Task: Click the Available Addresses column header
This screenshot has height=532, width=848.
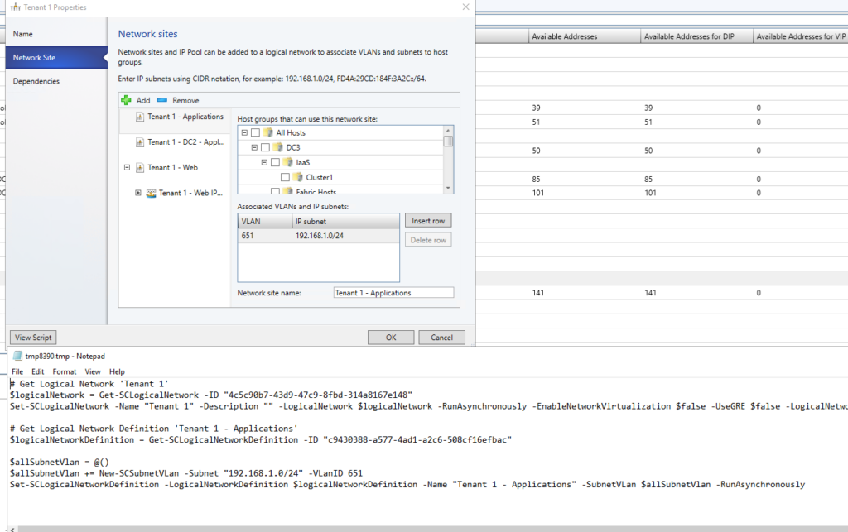Action: [585, 36]
